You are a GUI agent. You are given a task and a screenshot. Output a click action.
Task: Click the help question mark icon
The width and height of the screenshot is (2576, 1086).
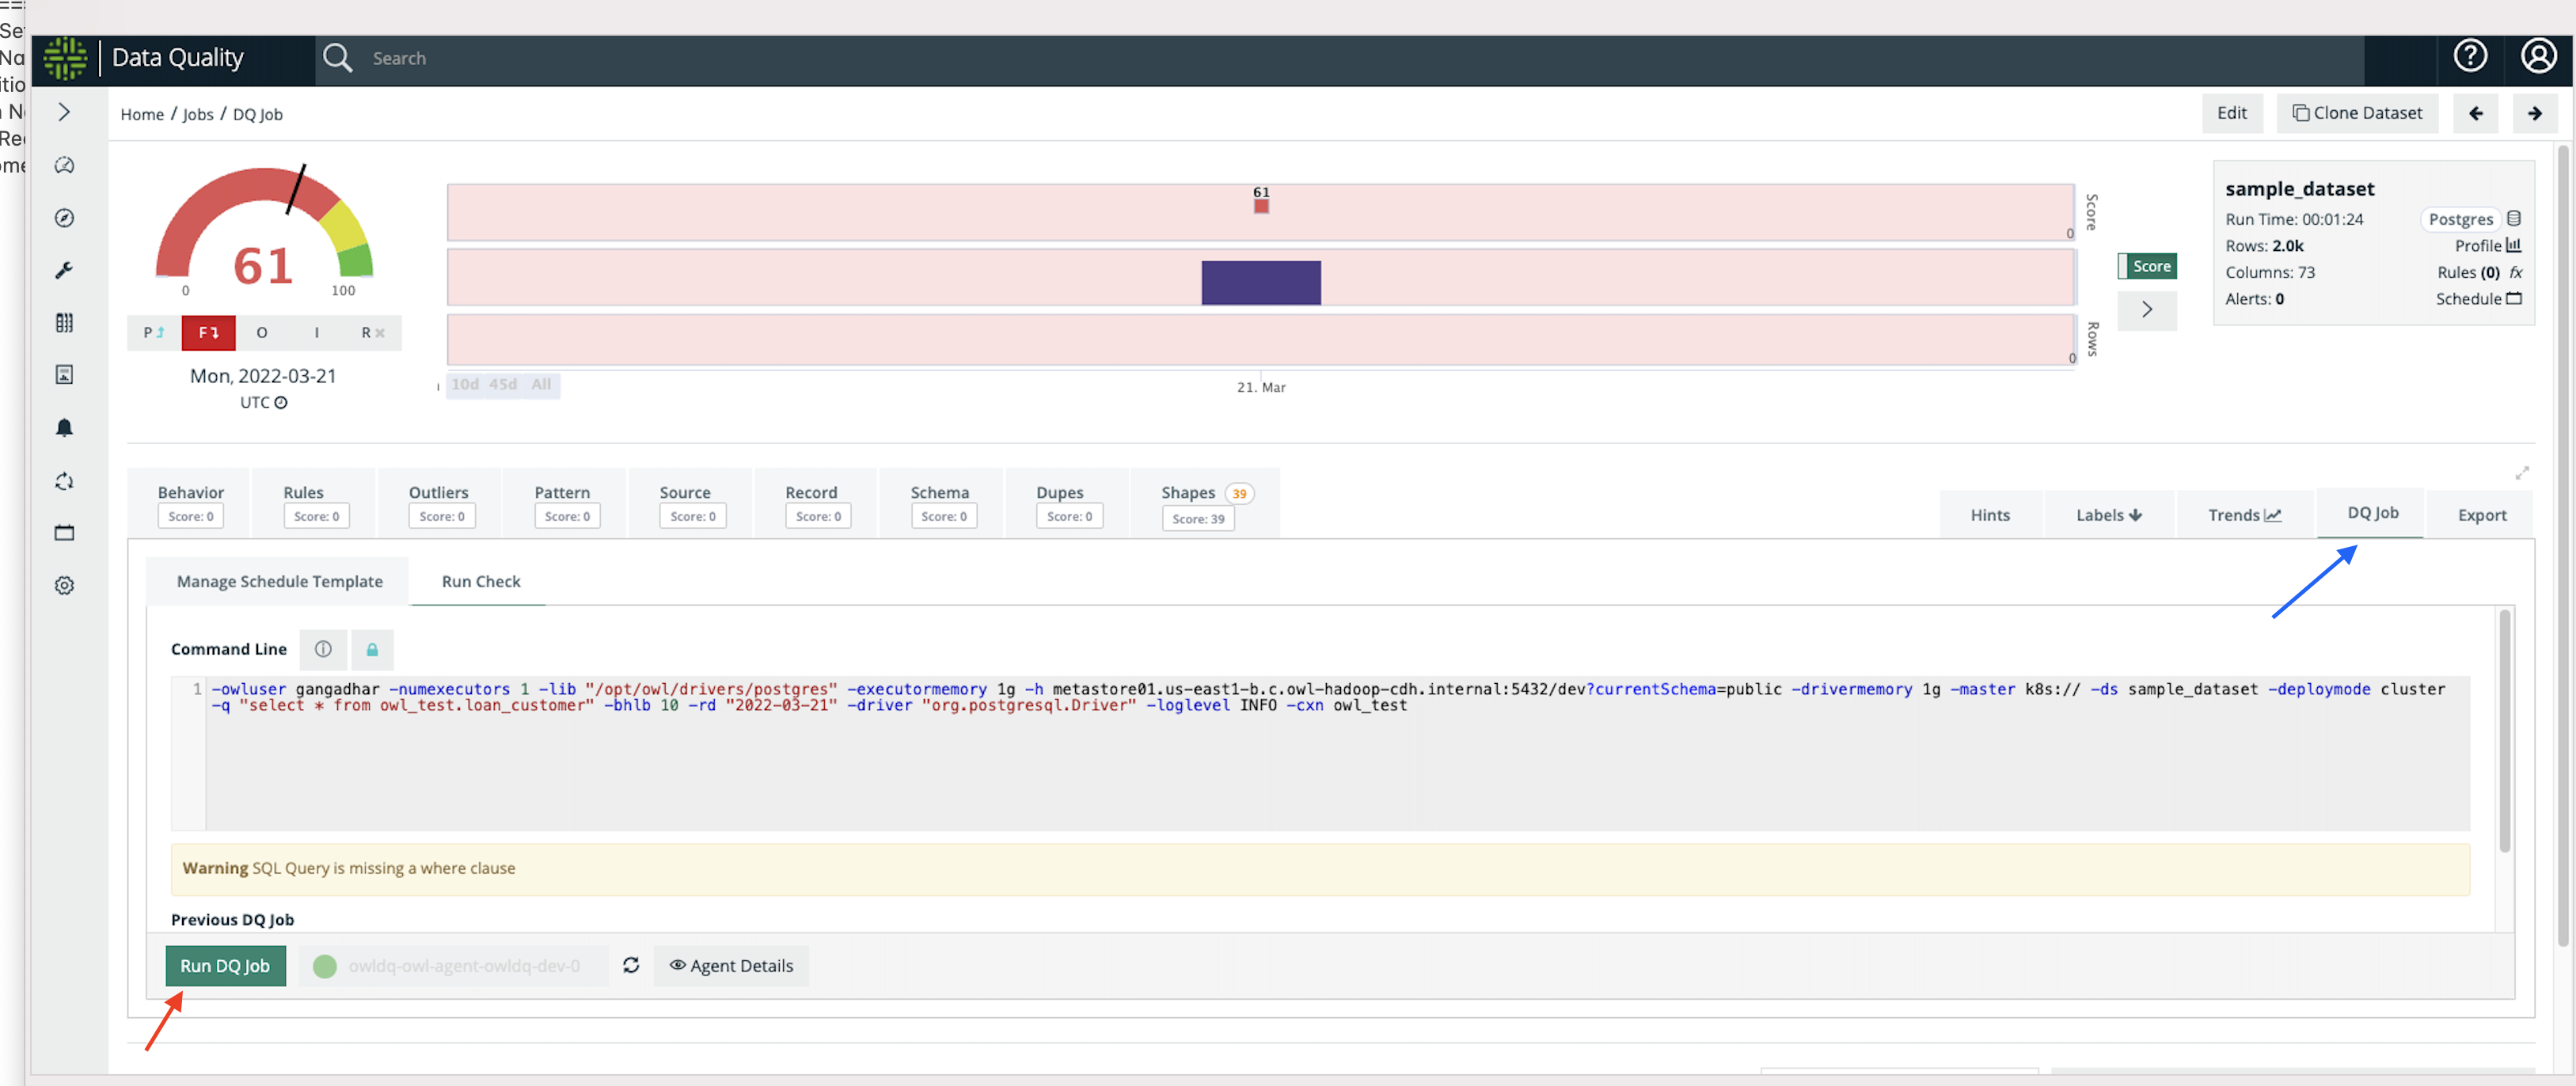coord(2469,56)
